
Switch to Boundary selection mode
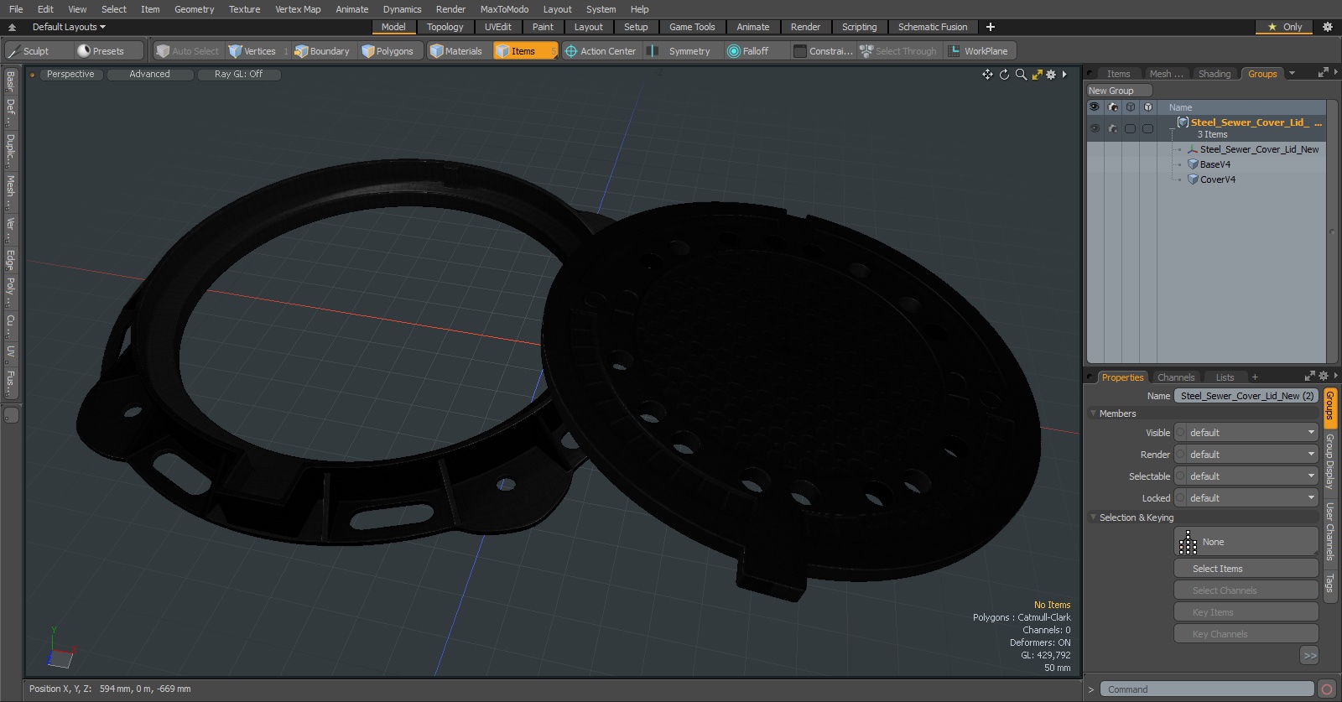click(x=322, y=51)
